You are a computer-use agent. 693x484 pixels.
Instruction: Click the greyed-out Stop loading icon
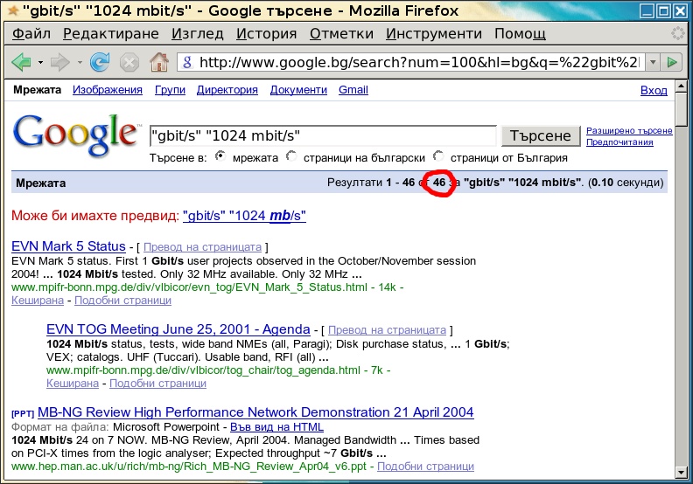click(129, 62)
